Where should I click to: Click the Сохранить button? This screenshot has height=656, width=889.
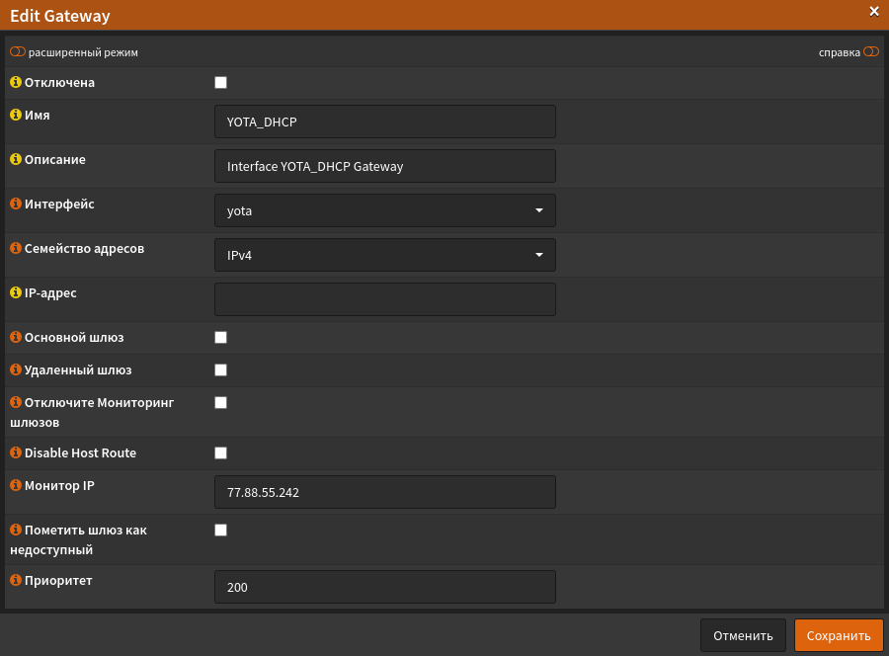pyautogui.click(x=839, y=635)
